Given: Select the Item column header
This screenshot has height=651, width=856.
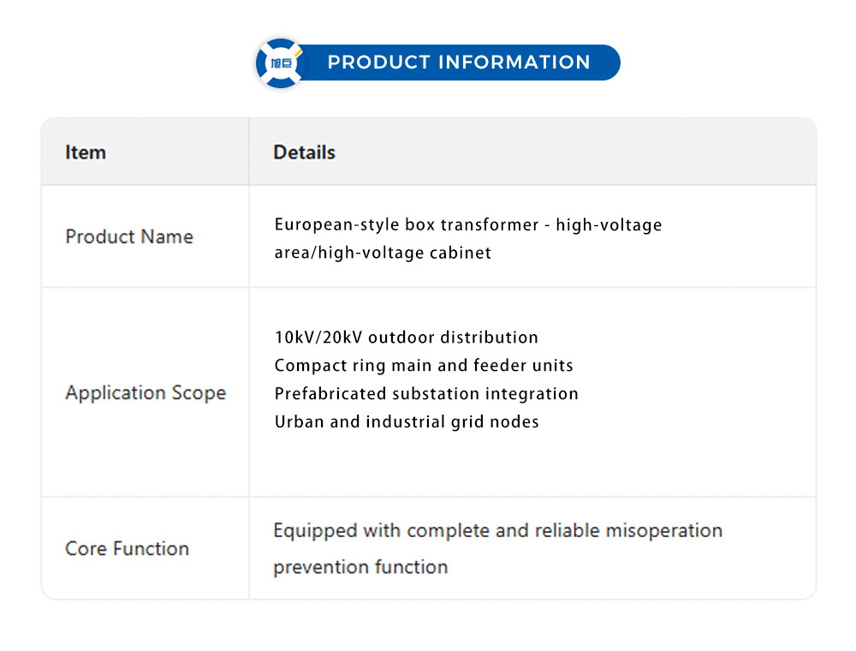Looking at the screenshot, I should point(86,152).
